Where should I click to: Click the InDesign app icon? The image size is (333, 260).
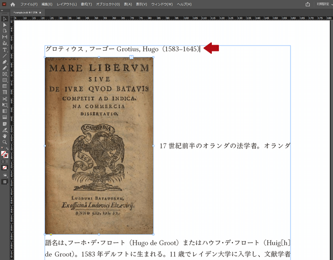(x=4, y=4)
